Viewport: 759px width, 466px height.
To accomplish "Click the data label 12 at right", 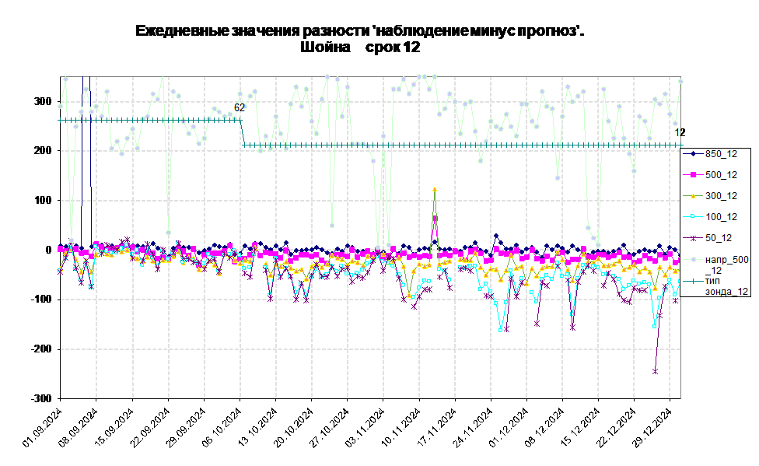I will tap(680, 132).
